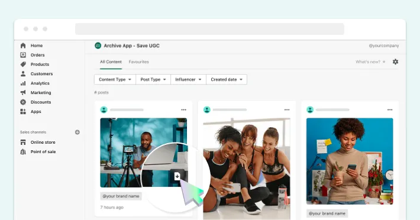Screen dimensions: 420x220
Task: Open Marketing section
Action: 41,93
